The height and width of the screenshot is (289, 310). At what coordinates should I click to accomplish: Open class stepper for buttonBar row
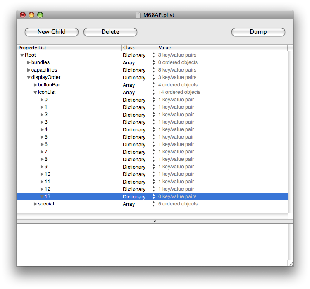[x=154, y=85]
